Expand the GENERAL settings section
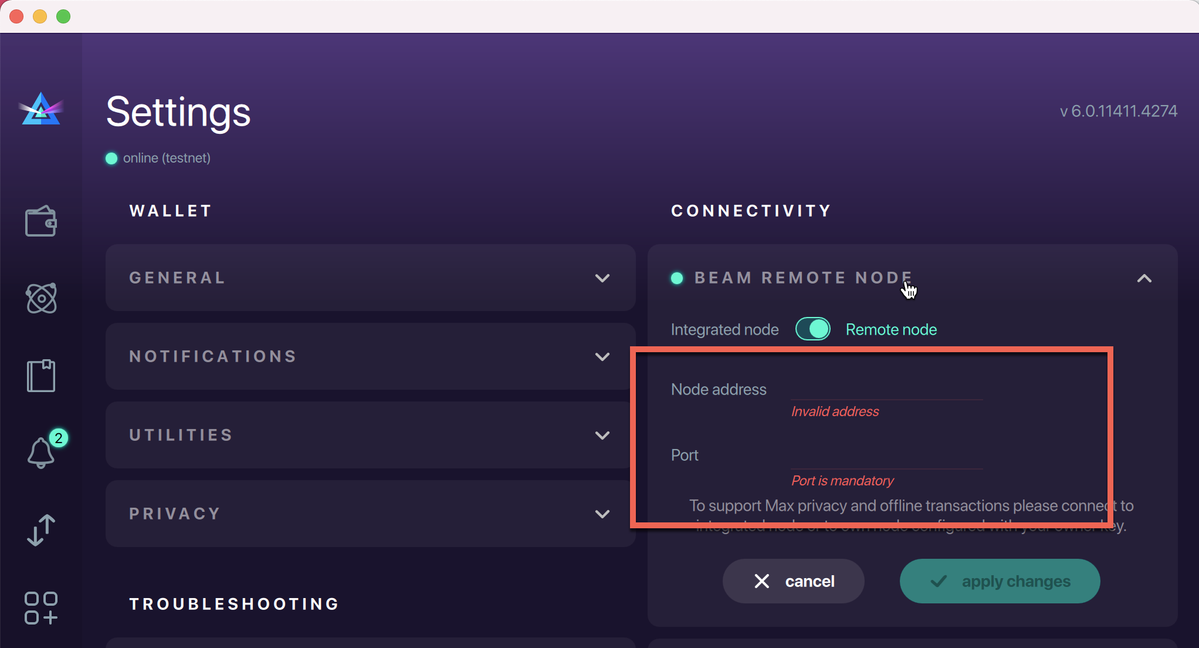This screenshot has height=648, width=1199. coord(602,278)
